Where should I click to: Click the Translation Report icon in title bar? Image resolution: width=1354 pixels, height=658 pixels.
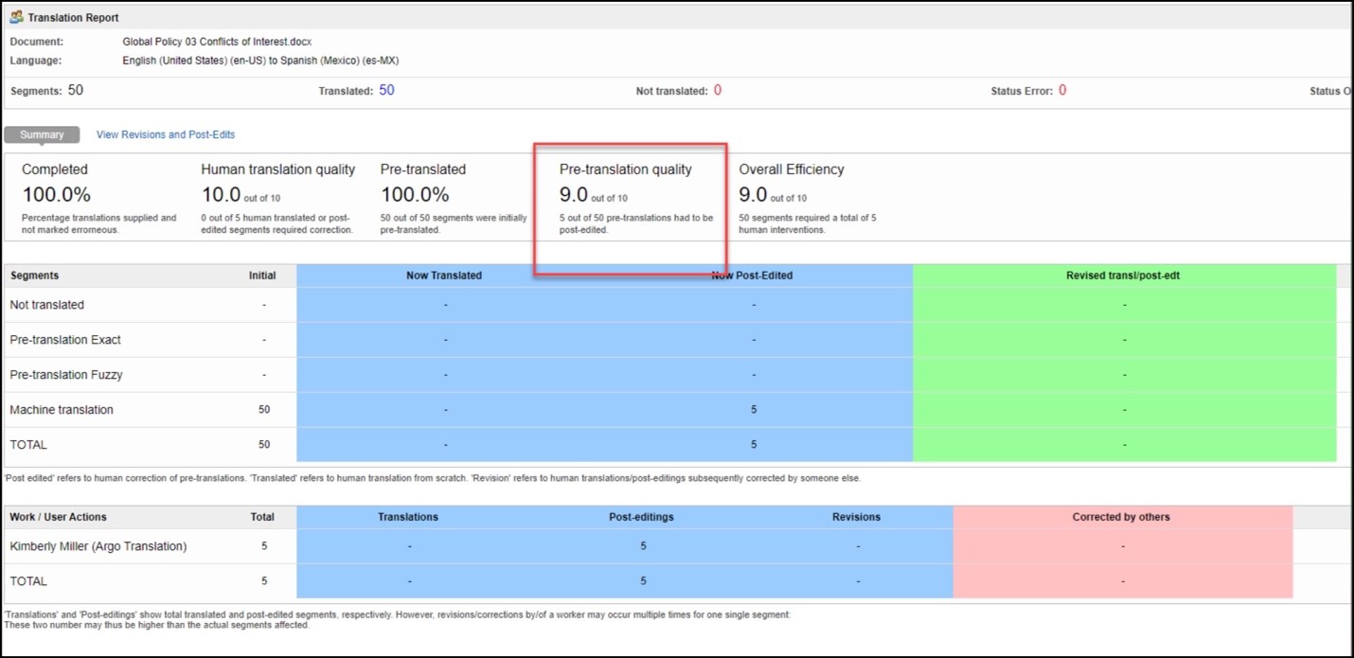[x=16, y=17]
